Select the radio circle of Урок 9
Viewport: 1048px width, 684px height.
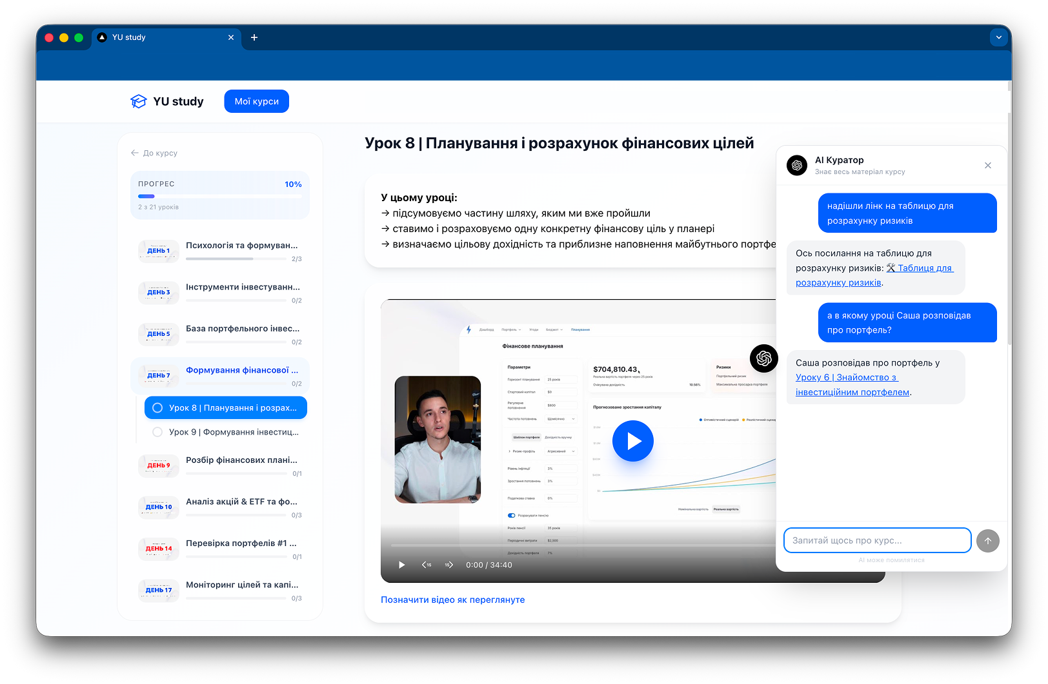click(157, 431)
